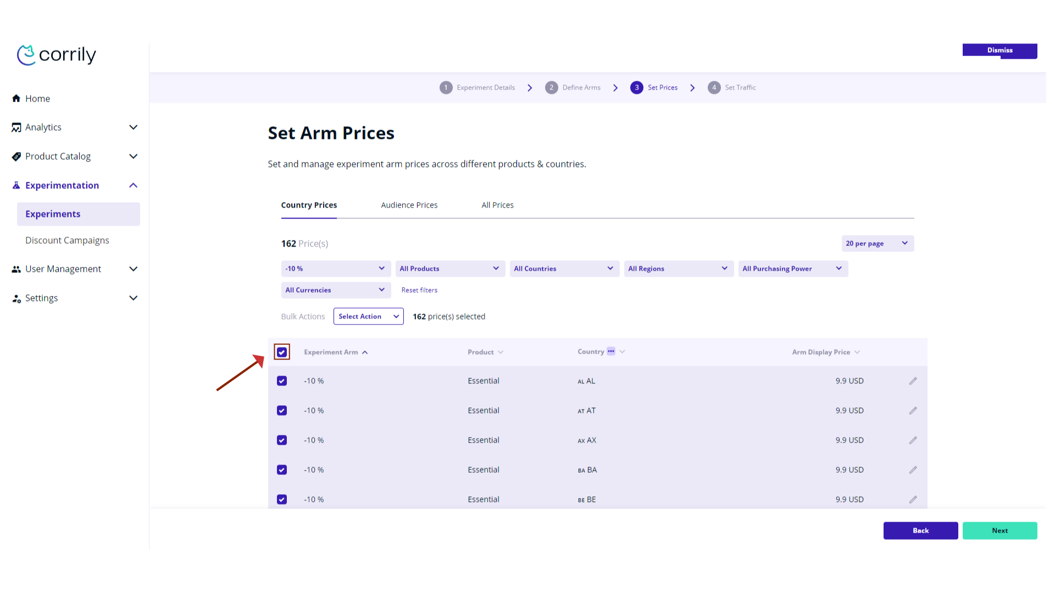Open the All Products filter dropdown
The image size is (1055, 593).
[x=449, y=268]
